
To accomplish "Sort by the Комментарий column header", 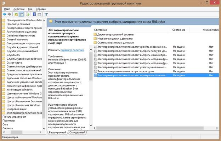I will click(x=210, y=30).
